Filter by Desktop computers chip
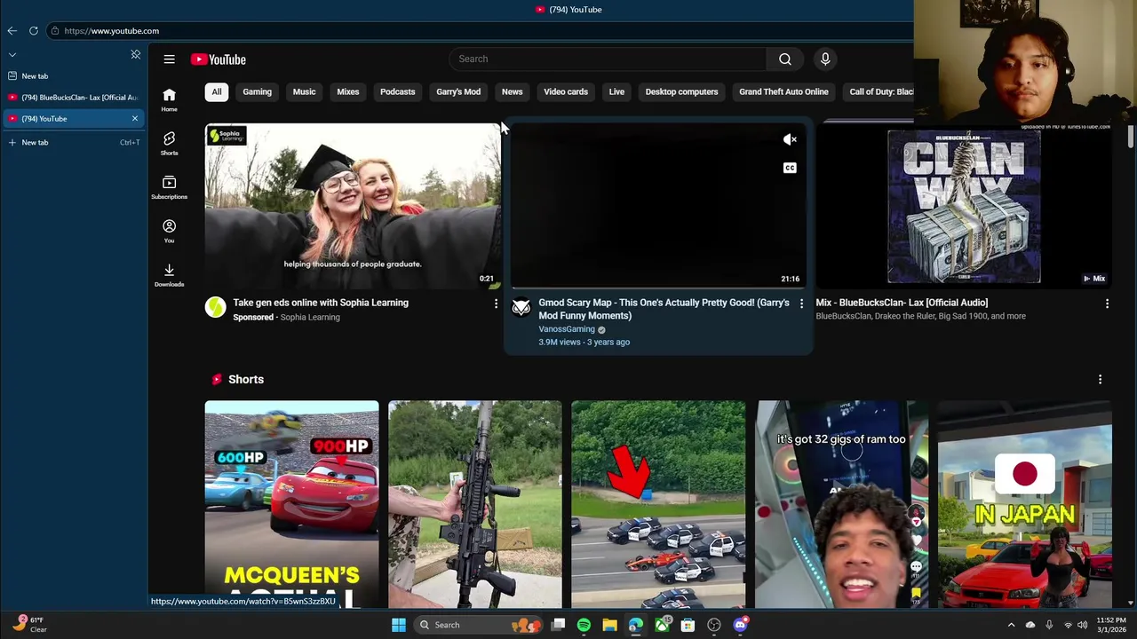The height and width of the screenshot is (639, 1137). [681, 91]
